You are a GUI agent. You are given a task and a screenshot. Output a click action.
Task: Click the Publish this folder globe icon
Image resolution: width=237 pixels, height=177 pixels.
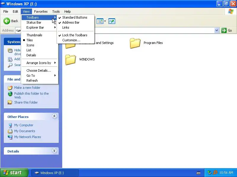(10, 94)
